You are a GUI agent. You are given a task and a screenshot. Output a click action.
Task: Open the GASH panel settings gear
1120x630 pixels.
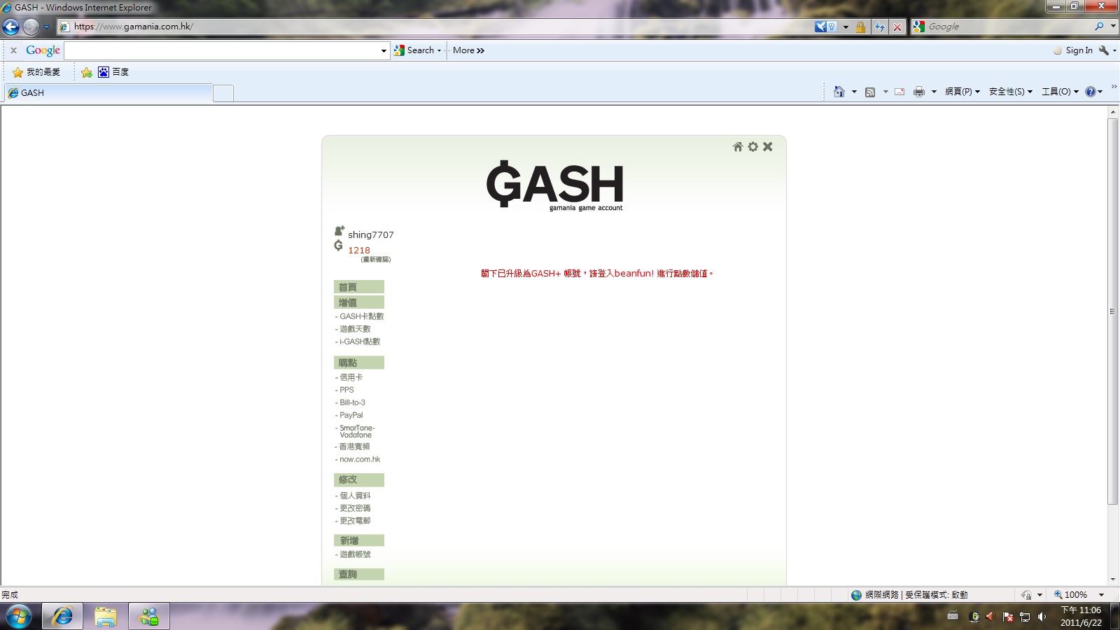752,147
